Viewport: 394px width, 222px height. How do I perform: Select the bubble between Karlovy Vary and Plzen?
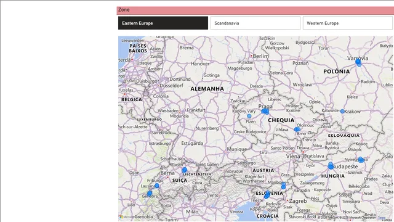coord(249,116)
